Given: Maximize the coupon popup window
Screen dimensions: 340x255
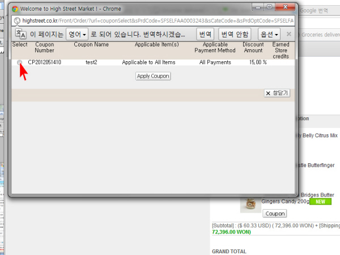Looking at the screenshot, I should point(269,7).
